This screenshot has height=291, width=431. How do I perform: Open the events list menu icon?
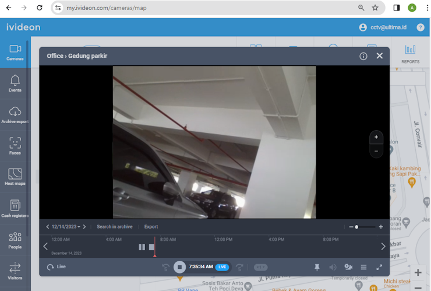pos(363,267)
